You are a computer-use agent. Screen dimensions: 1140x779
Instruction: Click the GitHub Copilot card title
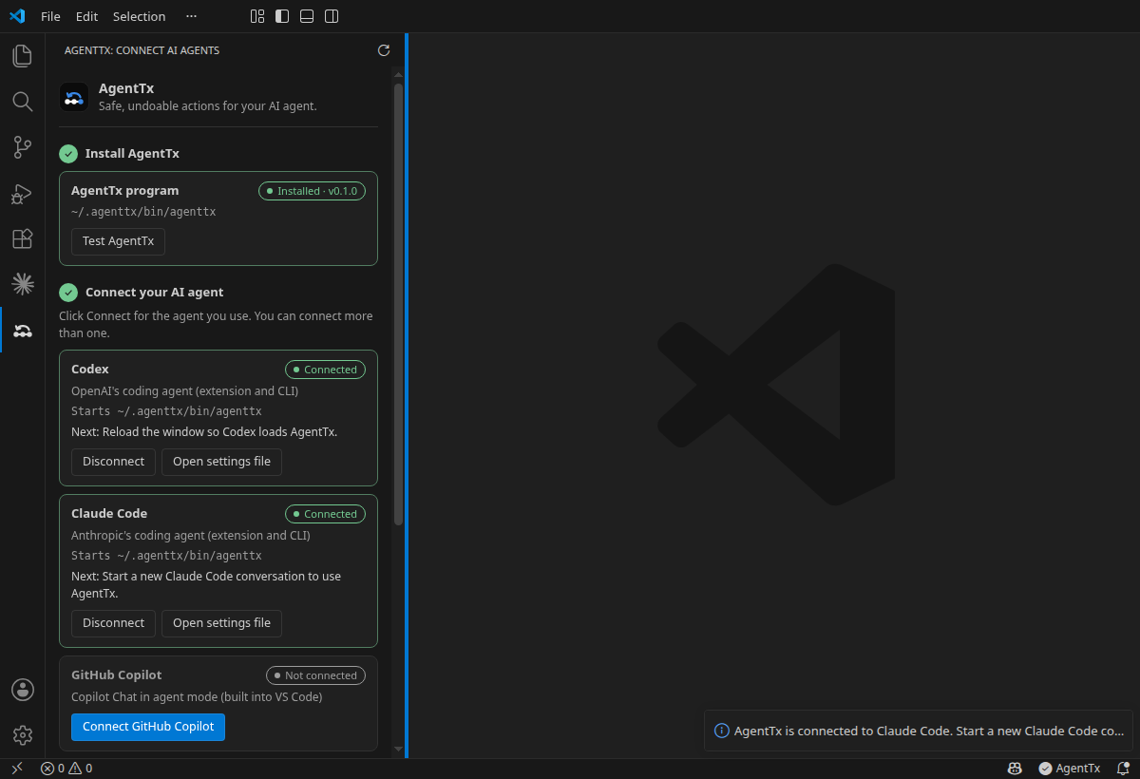tap(117, 675)
